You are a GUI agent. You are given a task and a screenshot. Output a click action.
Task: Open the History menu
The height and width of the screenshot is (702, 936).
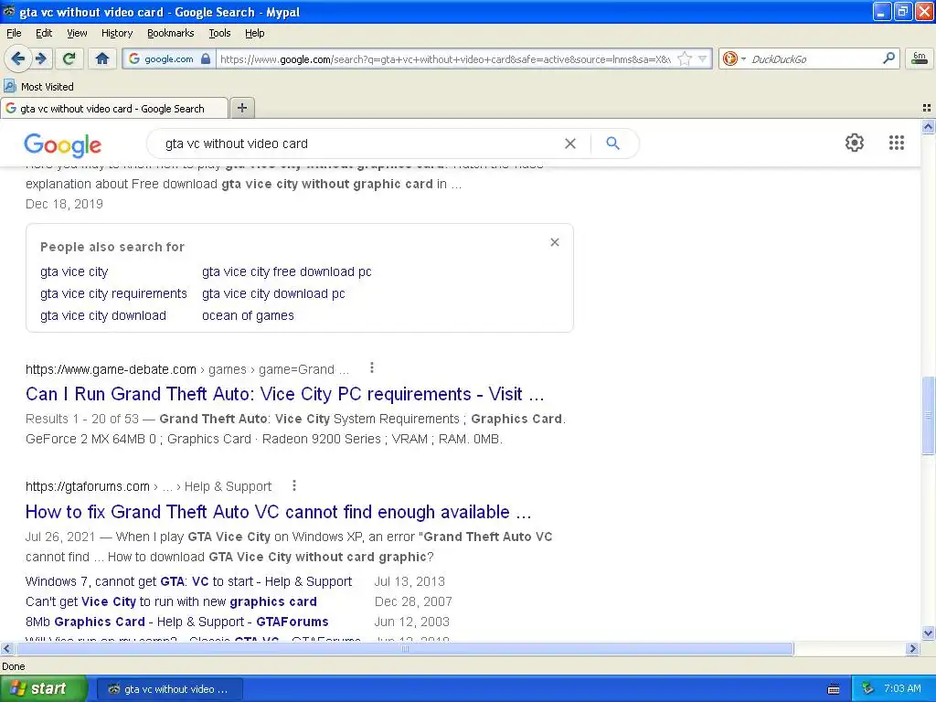pyautogui.click(x=116, y=33)
